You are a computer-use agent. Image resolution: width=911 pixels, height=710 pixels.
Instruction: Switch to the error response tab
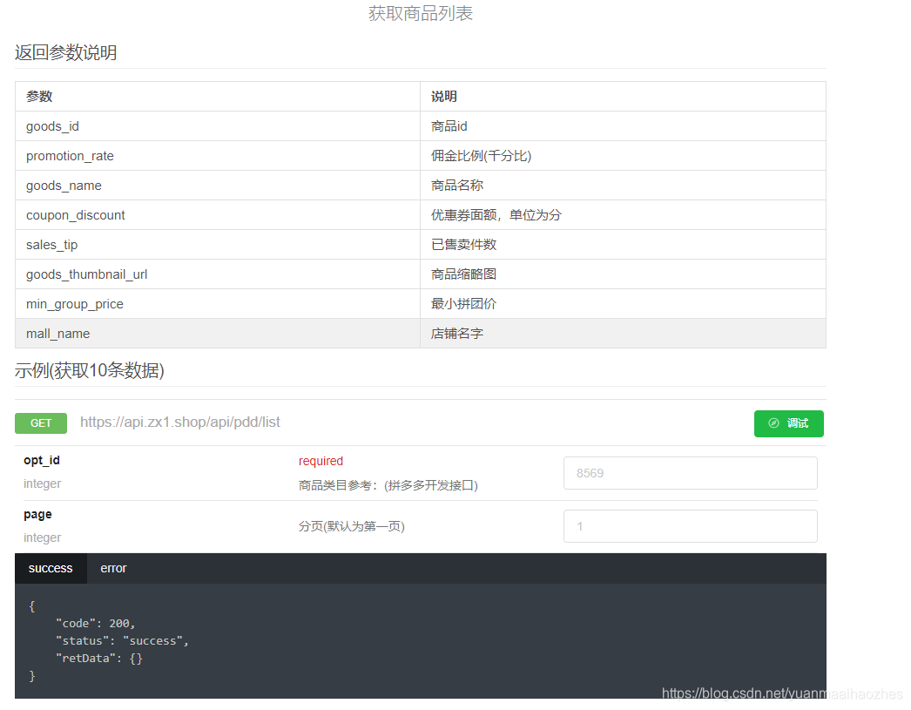coord(113,568)
